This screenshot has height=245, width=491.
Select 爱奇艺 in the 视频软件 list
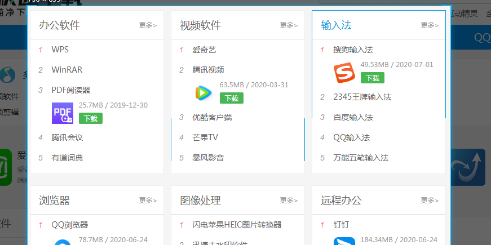204,50
